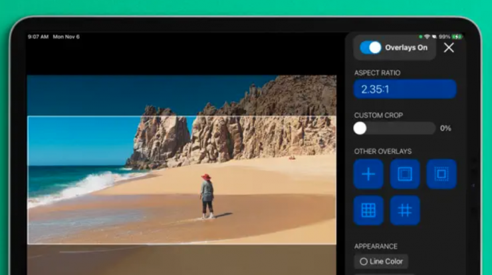Enable the dense grid overlay
Image resolution: width=492 pixels, height=275 pixels.
(x=368, y=210)
